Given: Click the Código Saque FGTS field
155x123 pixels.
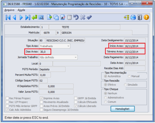Looking at the screenshot, I should (x=43, y=80).
